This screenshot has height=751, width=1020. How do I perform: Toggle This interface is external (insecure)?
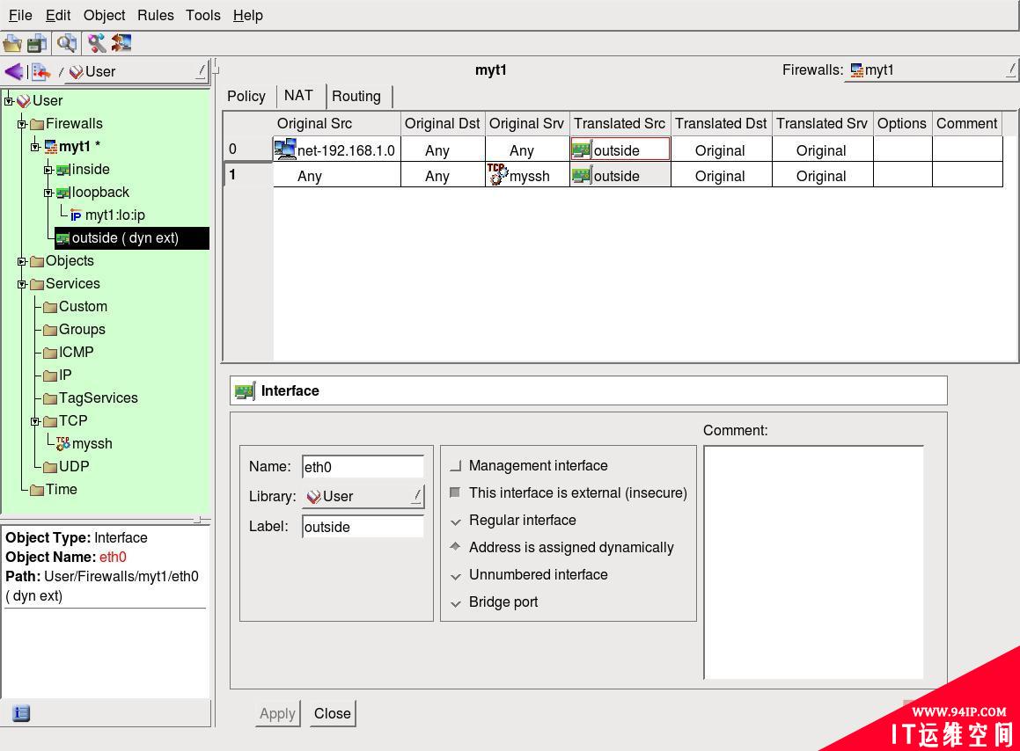tap(455, 492)
